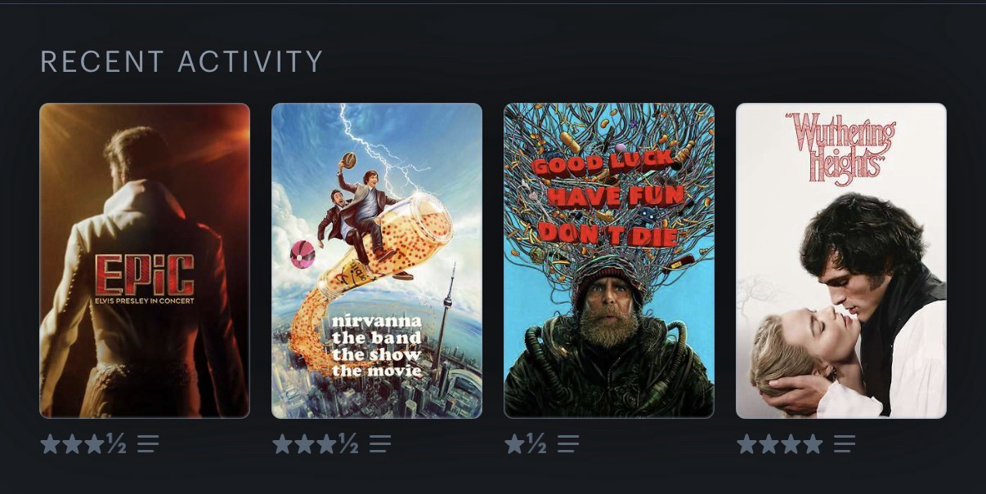Open the Good Luck Have Fun Don't Die poster

pyautogui.click(x=609, y=260)
